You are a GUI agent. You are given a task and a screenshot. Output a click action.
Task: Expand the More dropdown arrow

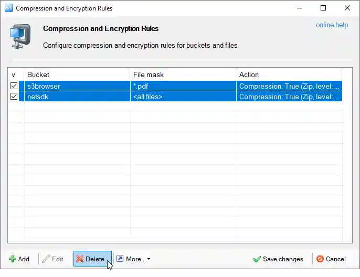(149, 259)
